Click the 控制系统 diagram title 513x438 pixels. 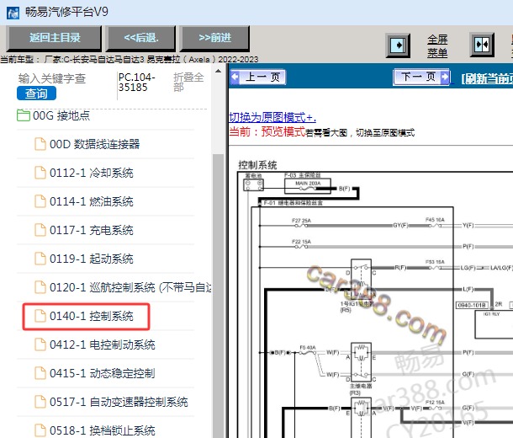pos(257,165)
